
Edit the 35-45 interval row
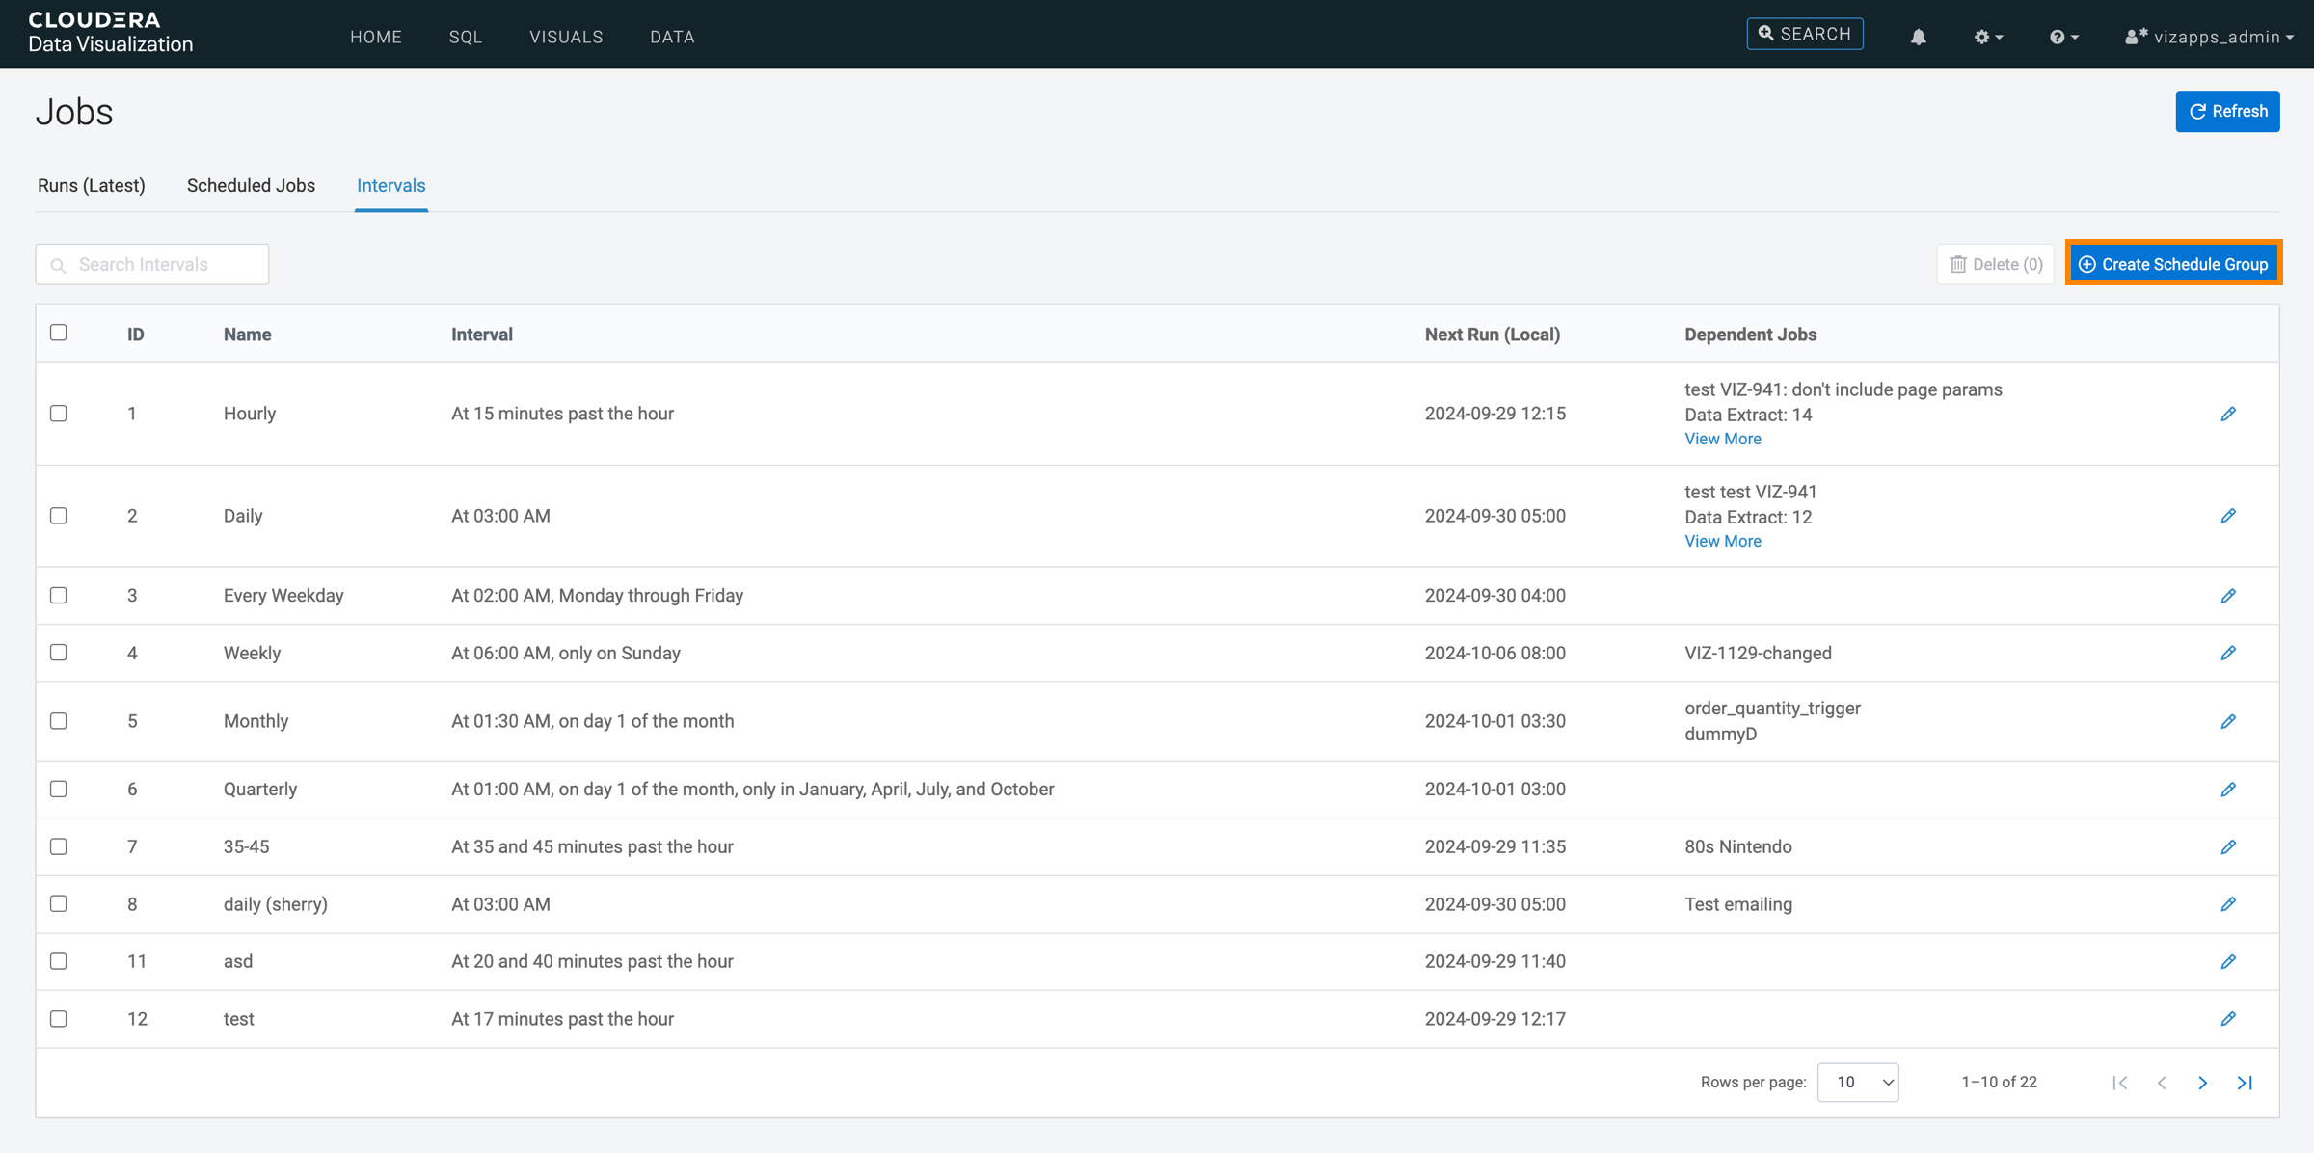[x=2227, y=846]
